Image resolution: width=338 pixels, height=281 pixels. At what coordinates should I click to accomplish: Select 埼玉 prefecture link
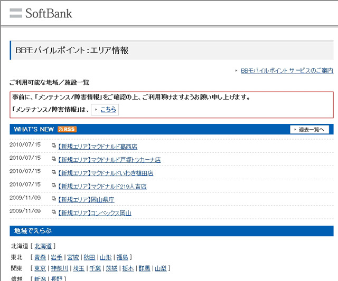(x=79, y=268)
